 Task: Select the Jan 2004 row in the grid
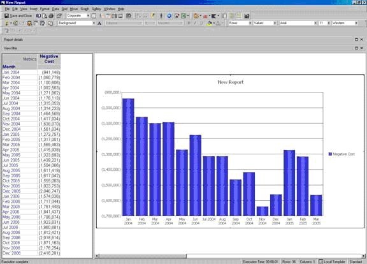pyautogui.click(x=31, y=72)
